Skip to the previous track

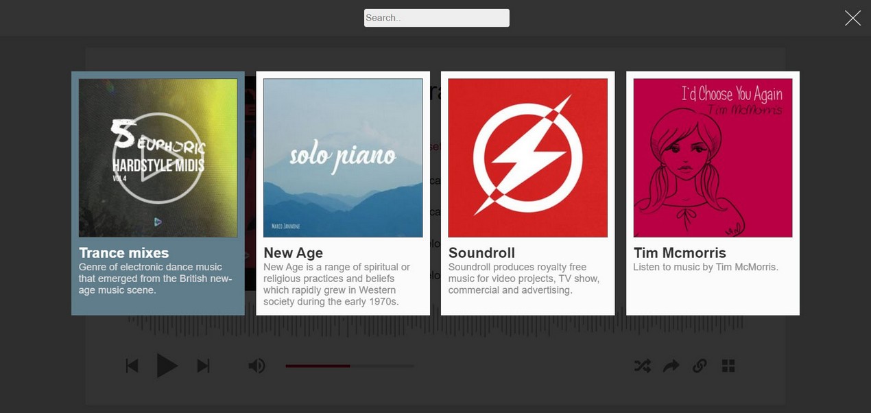(x=132, y=366)
